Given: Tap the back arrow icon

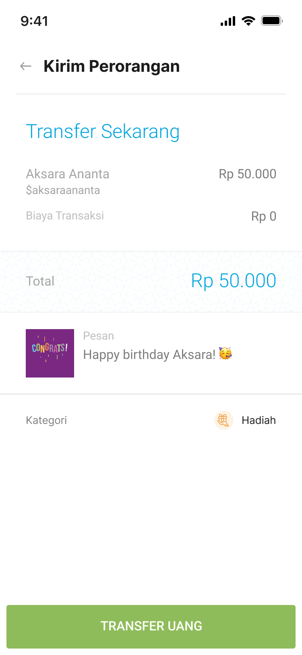Looking at the screenshot, I should [26, 66].
